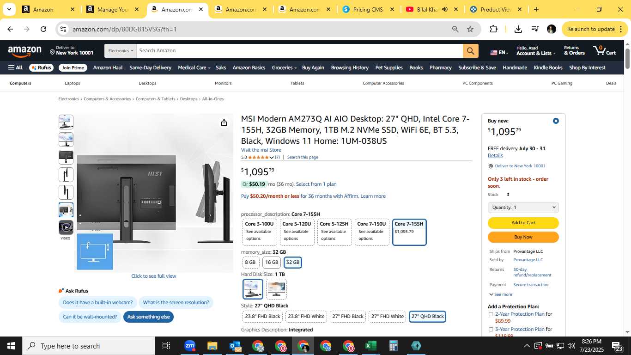Click the zoom magnifier icon in address bar

click(455, 29)
